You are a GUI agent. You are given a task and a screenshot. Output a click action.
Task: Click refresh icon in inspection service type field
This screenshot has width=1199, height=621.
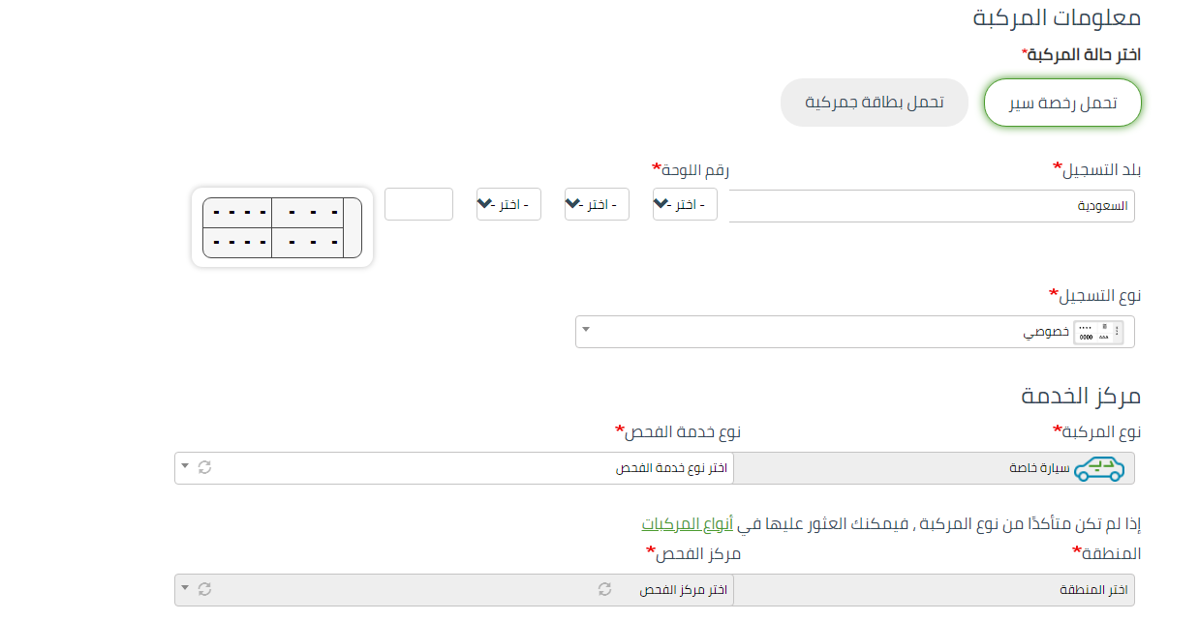204,468
